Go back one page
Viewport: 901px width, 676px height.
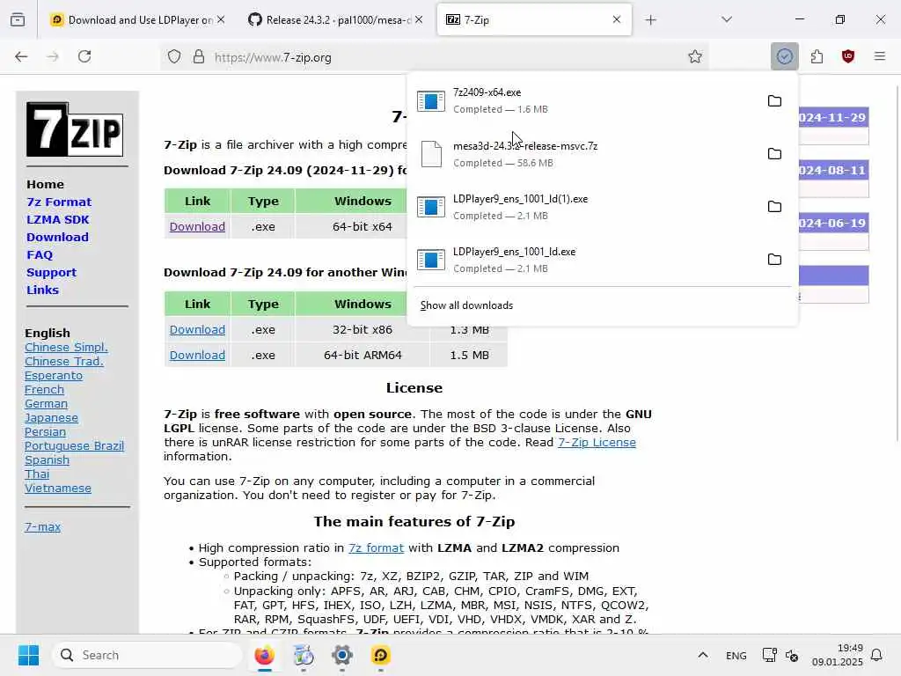tap(21, 56)
